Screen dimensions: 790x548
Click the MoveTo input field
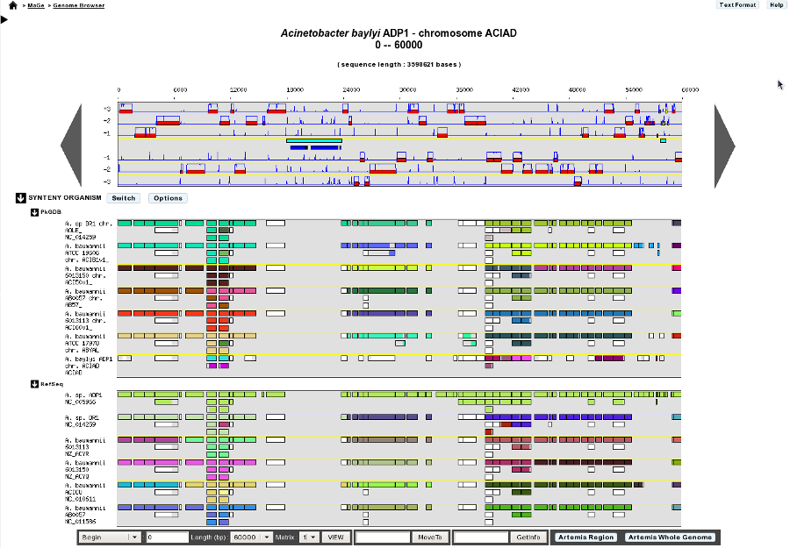pos(384,537)
